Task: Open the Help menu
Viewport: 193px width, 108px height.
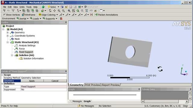Action: (35, 7)
